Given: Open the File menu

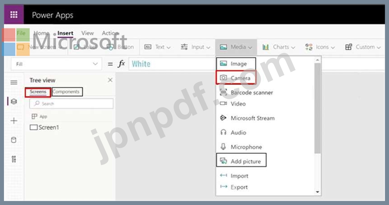Looking at the screenshot, I should (21, 33).
